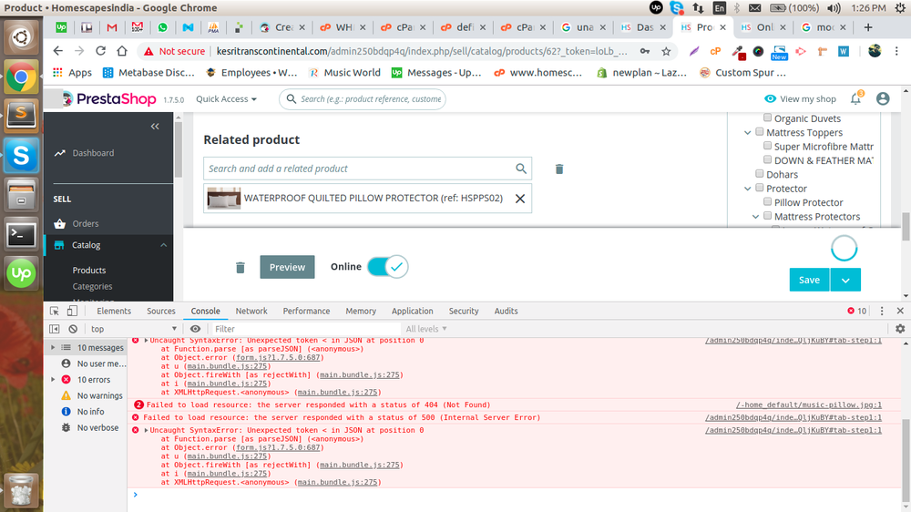
Task: Click the console Filter input
Action: [x=305, y=329]
